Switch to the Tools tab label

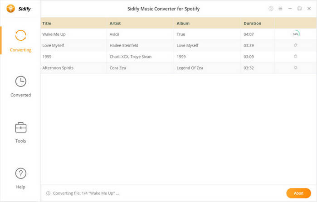coord(20,141)
